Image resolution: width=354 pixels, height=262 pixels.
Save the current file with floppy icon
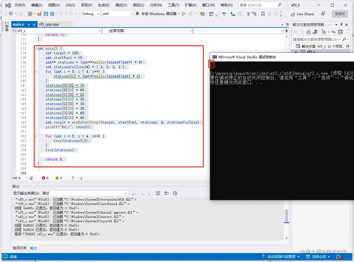pos(46,14)
